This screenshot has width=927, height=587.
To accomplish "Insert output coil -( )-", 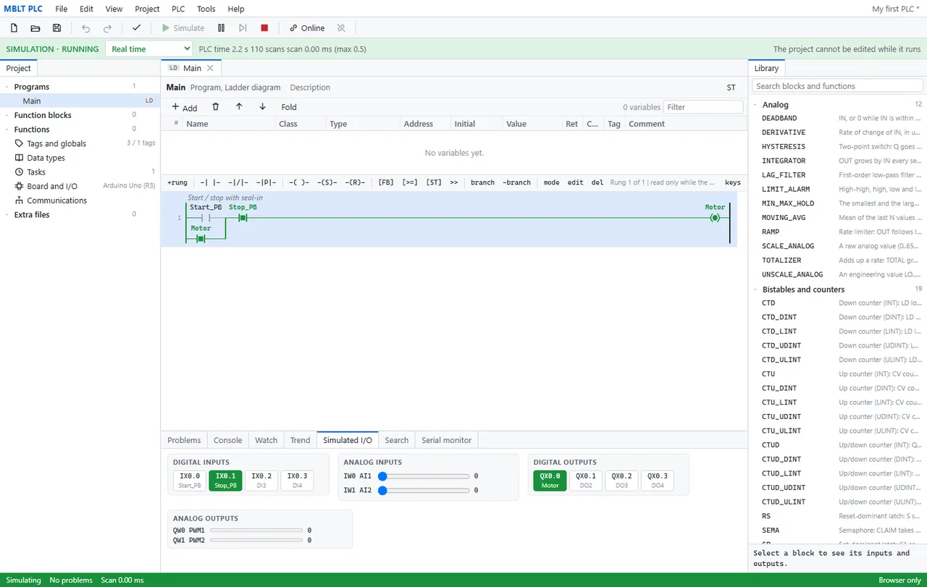I will tap(299, 182).
